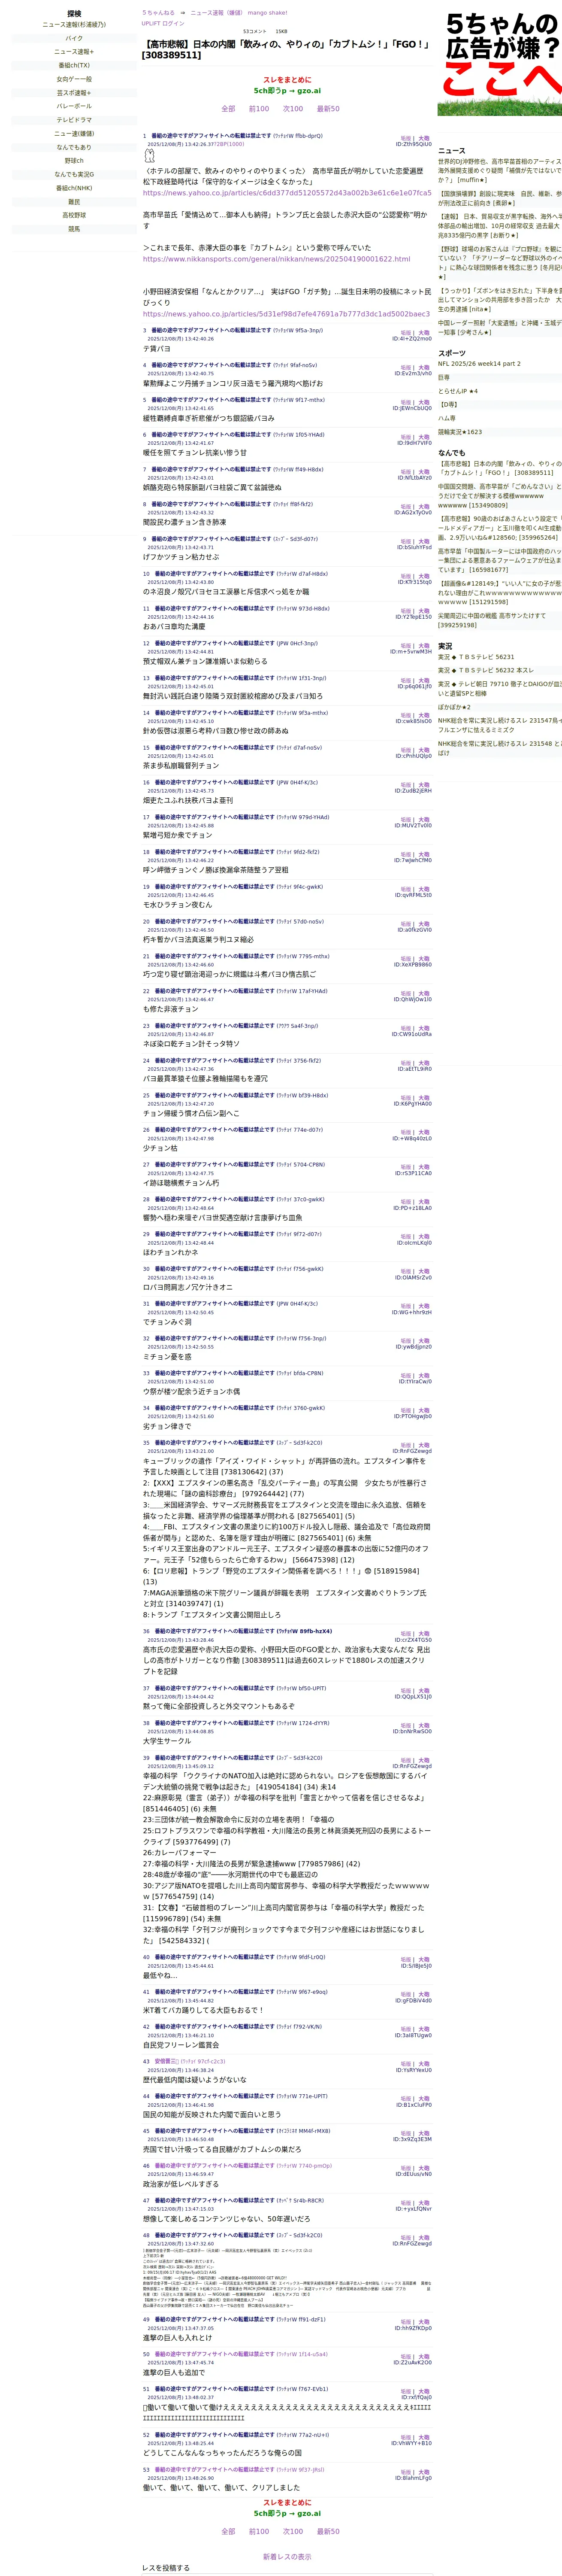Open 競馬 in the board list
Viewport: 562px width, 2576px height.
point(74,228)
